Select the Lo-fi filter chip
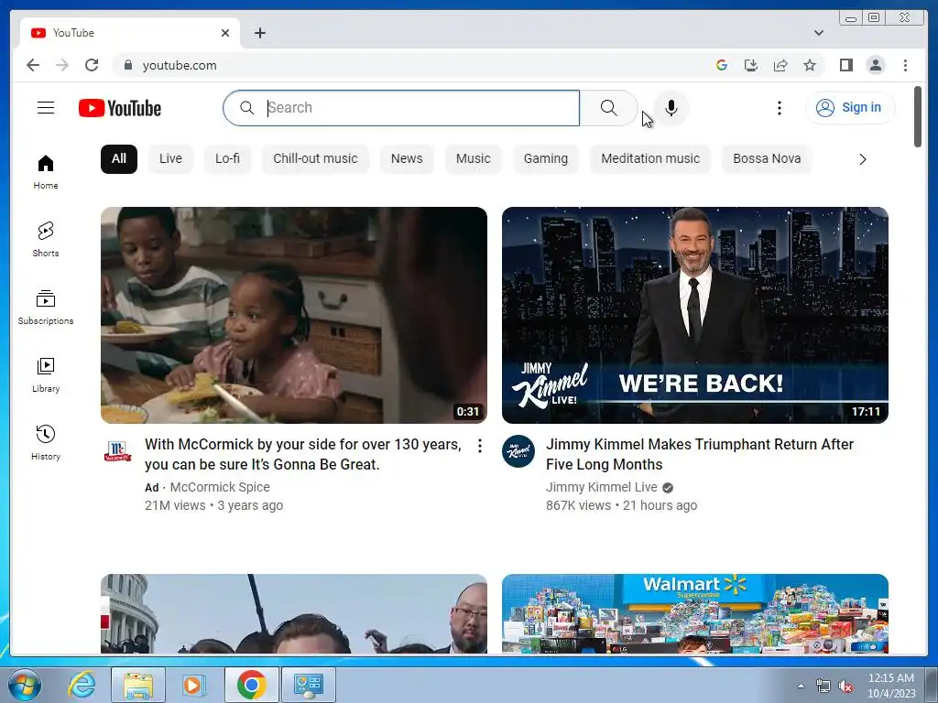The height and width of the screenshot is (703, 938). 227,159
